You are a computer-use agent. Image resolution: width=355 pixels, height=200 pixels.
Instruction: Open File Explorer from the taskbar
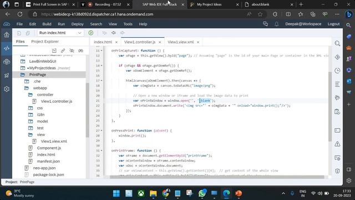tap(153, 193)
